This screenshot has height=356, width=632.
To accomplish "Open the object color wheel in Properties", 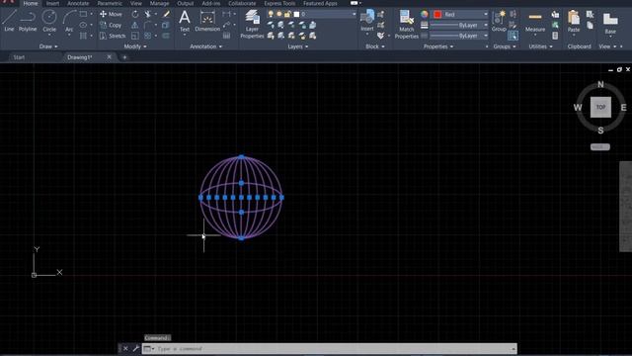I will tap(424, 14).
